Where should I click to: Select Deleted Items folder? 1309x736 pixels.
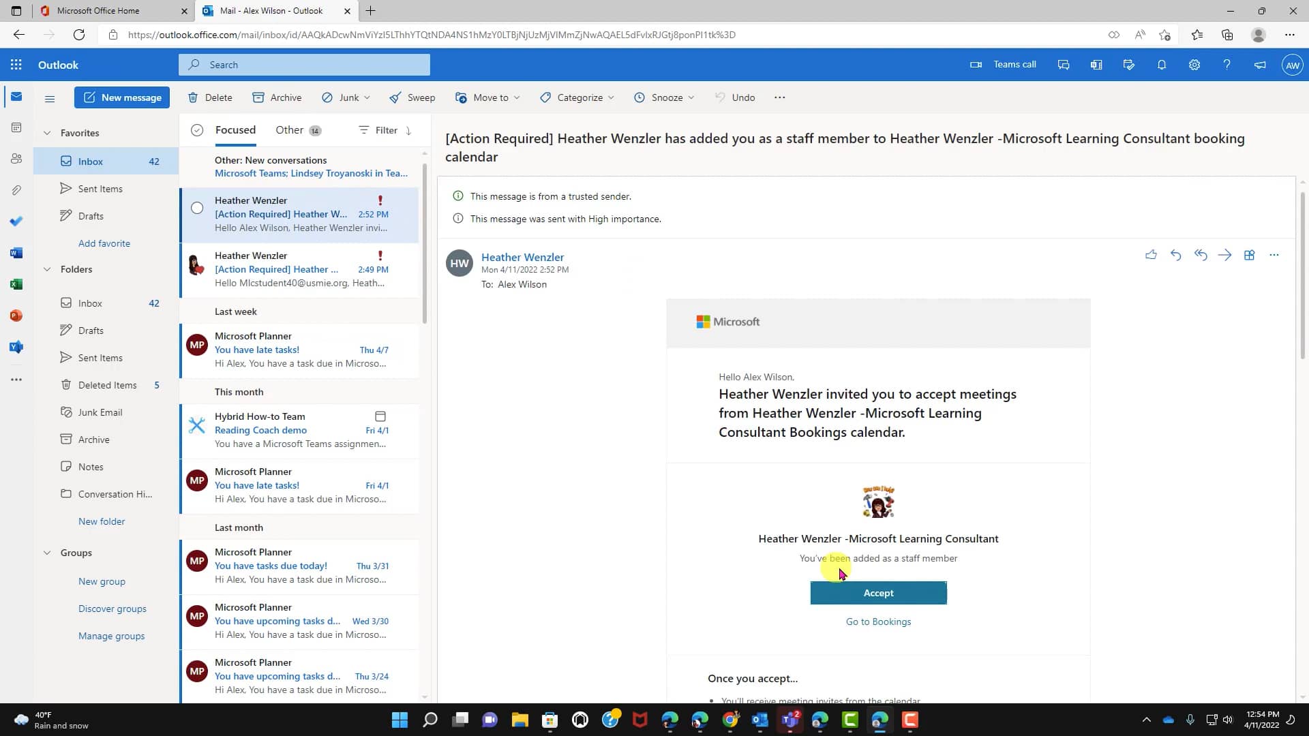tap(106, 385)
